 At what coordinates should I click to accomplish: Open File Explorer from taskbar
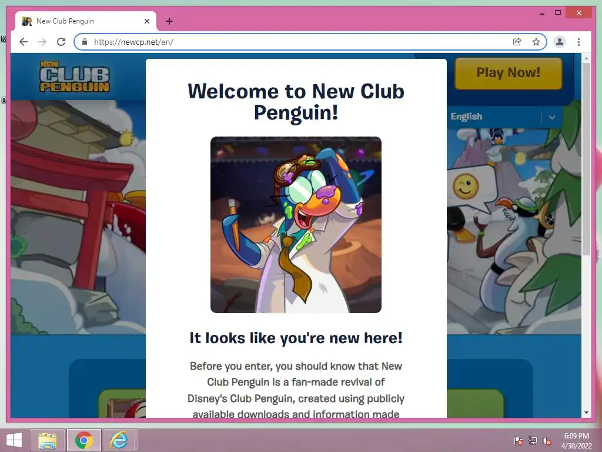pos(47,440)
